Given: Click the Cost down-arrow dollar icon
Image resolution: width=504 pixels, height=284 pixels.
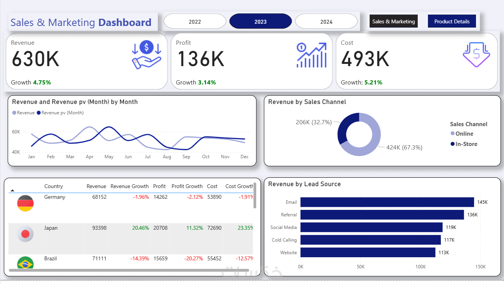Looking at the screenshot, I should [x=476, y=55].
